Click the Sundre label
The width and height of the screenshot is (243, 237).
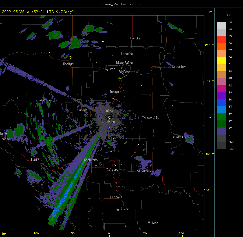click(x=82, y=110)
